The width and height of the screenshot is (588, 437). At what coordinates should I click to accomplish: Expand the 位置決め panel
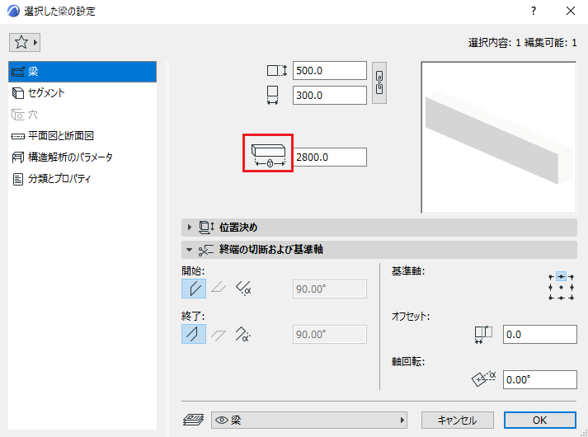click(190, 227)
